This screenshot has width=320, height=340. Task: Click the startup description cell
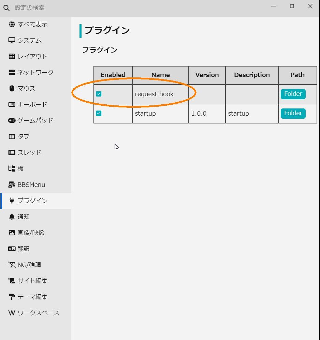click(x=252, y=114)
